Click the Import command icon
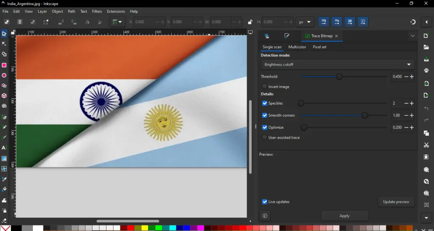 click(x=426, y=83)
